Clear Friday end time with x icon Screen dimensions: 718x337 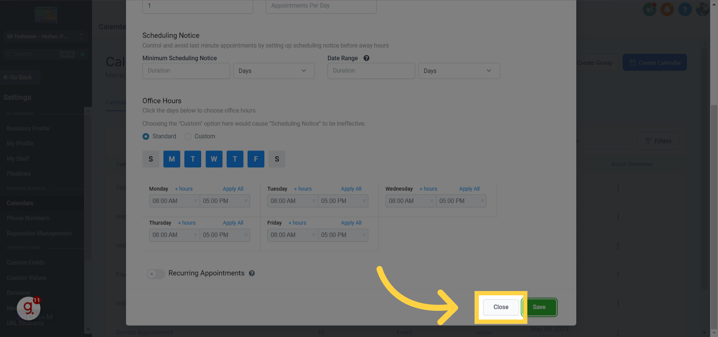coord(364,235)
